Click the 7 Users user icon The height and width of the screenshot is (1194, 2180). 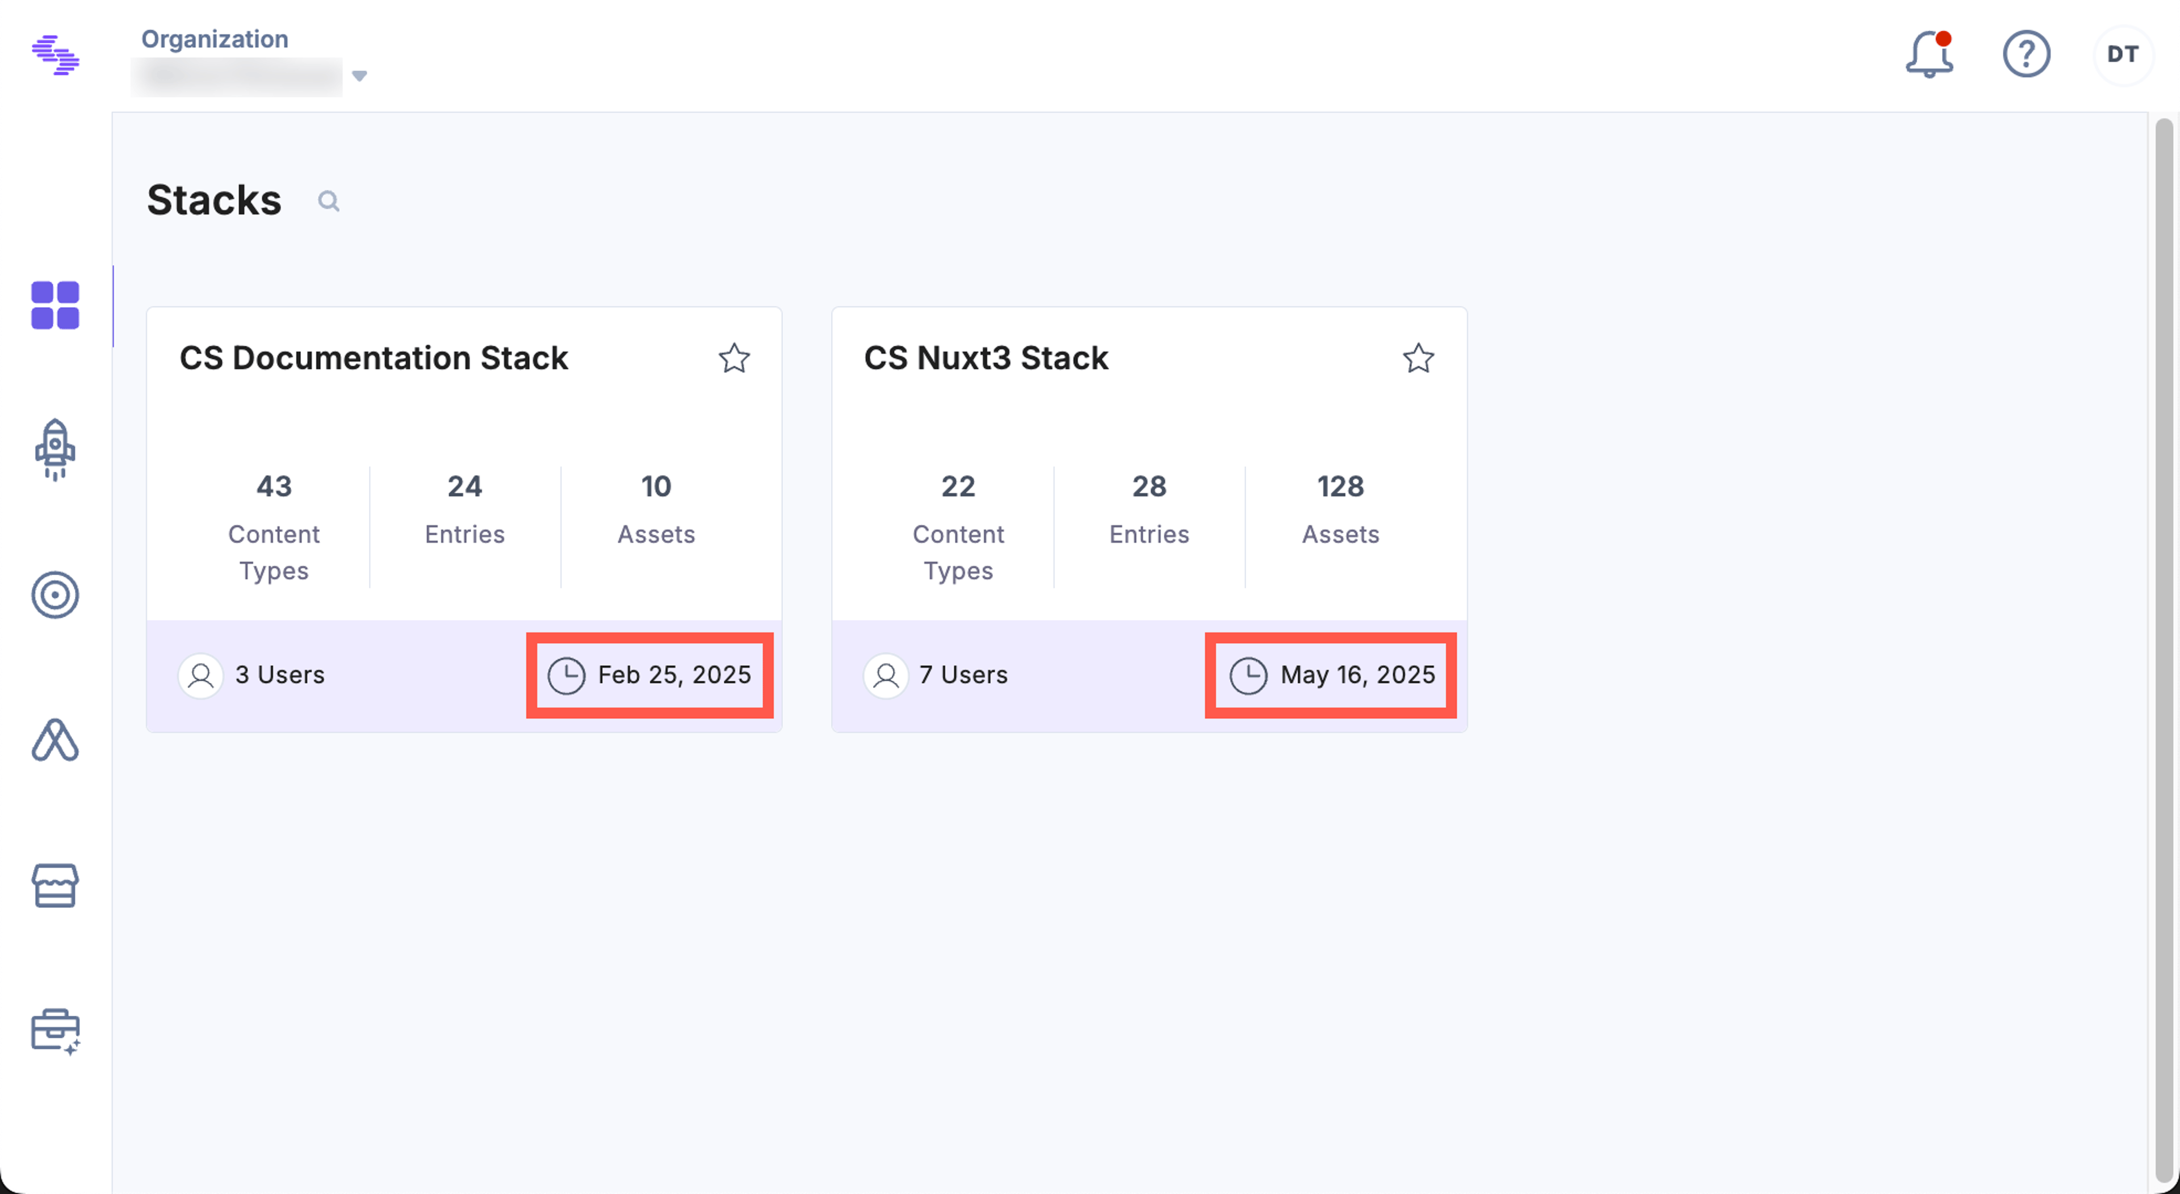coord(885,675)
